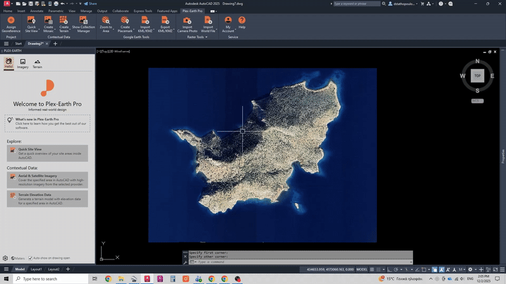
Task: Click the shopping cart icon in title bar
Action: coord(422,4)
